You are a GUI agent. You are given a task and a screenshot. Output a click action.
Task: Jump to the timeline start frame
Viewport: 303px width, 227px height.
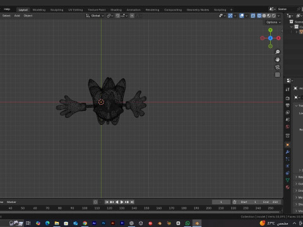pos(107,202)
